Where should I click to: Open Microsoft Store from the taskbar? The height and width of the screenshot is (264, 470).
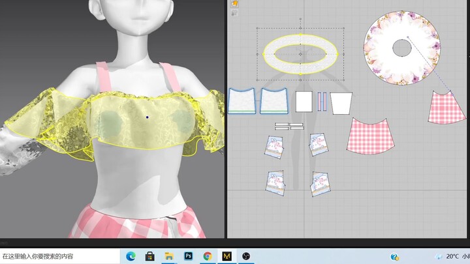149,256
